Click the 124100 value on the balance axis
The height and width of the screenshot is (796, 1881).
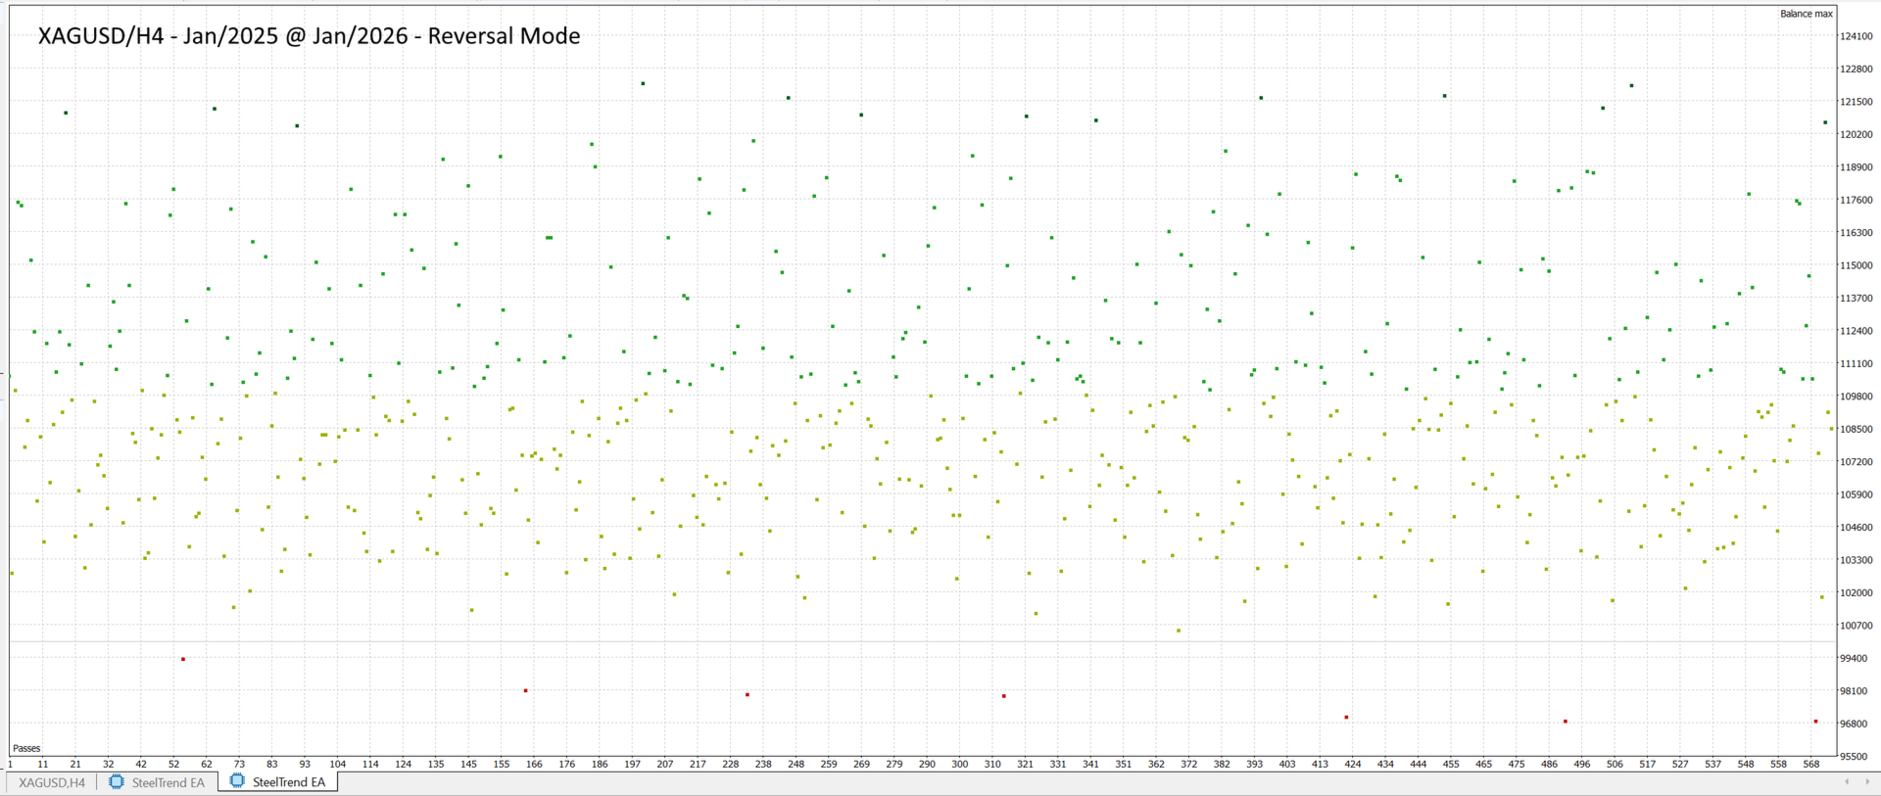coord(1856,36)
